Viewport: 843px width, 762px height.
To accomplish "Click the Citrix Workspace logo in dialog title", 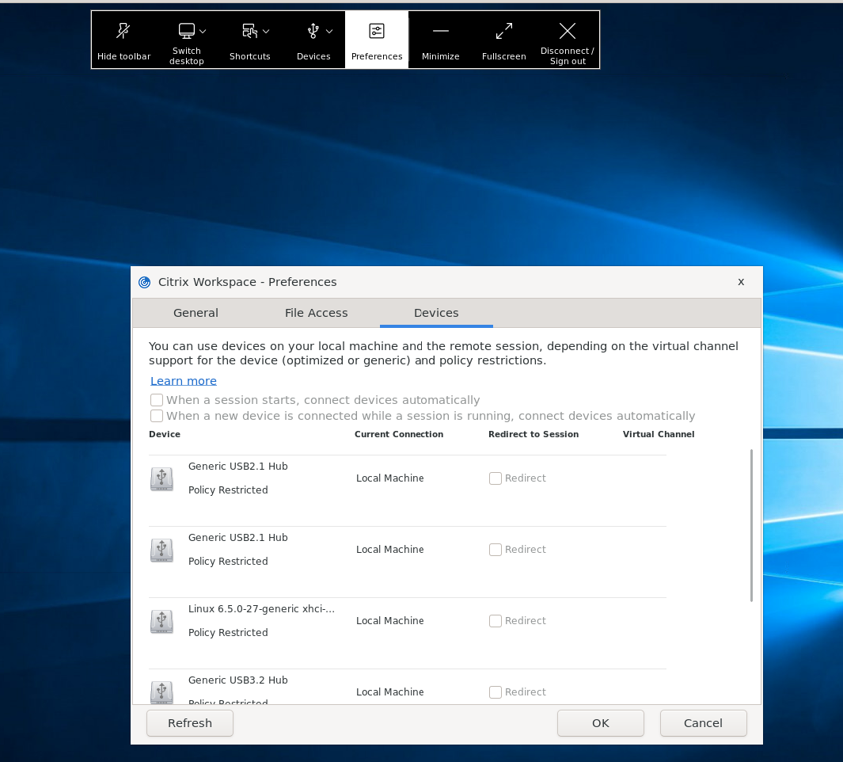I will point(144,282).
